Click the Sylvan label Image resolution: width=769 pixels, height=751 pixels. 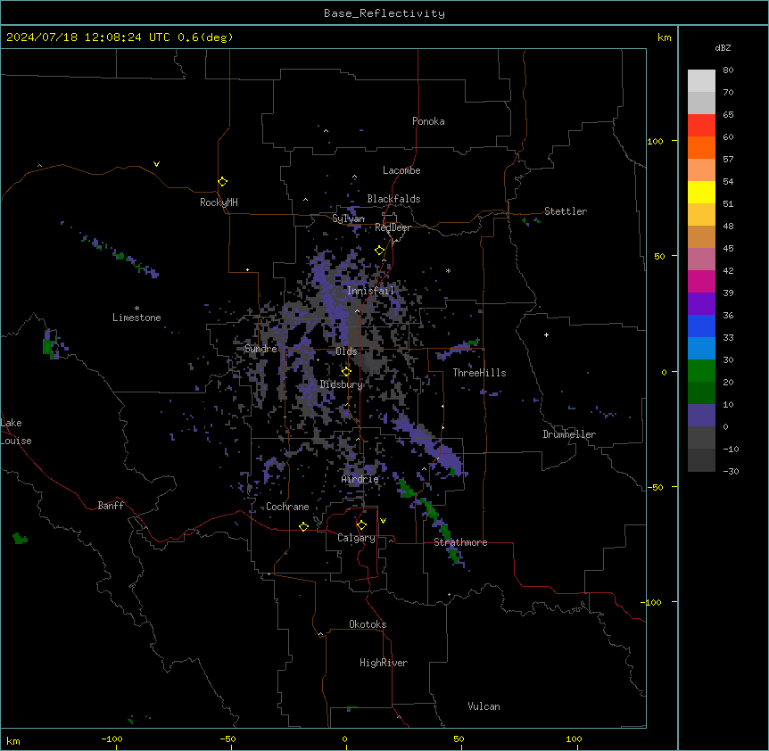click(348, 219)
